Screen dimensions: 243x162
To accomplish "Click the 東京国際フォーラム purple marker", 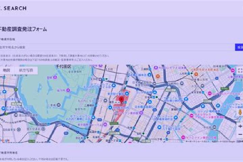I will (105, 124).
